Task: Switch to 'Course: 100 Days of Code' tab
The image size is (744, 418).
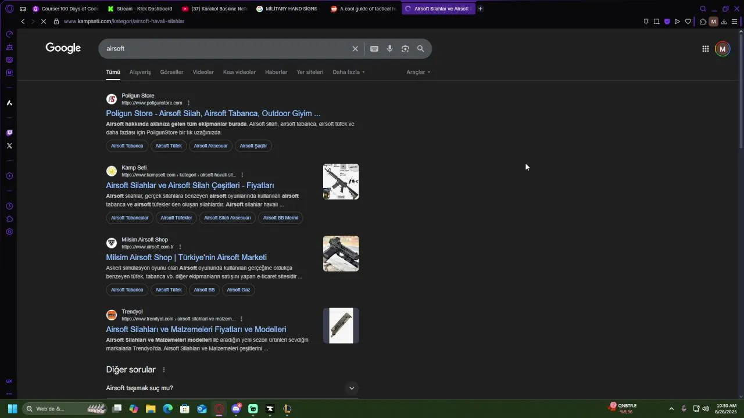Action: (65, 9)
